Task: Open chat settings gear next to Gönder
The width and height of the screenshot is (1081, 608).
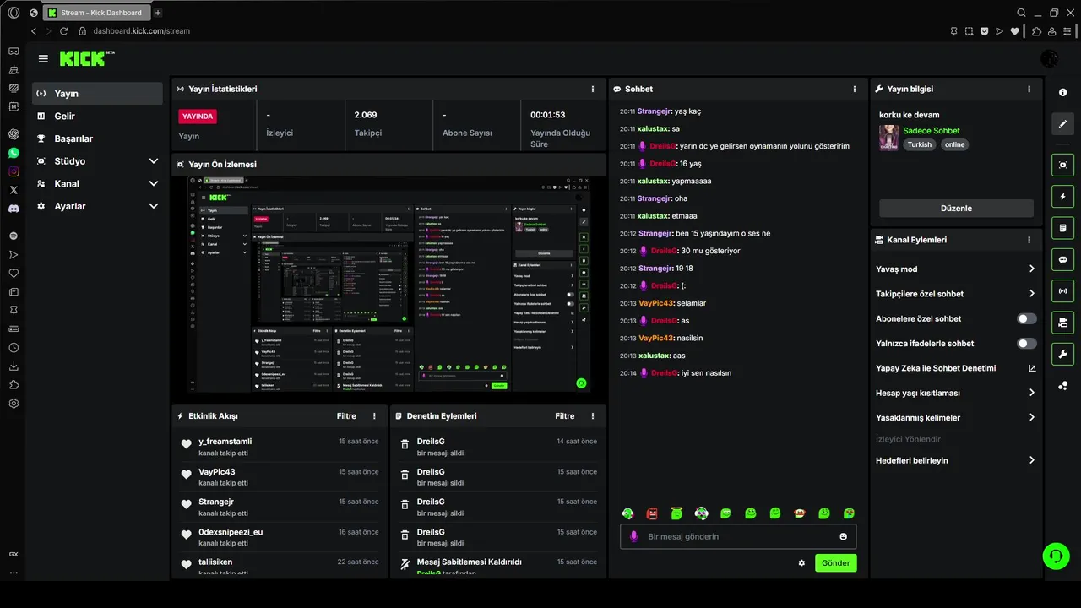Action: 801,563
